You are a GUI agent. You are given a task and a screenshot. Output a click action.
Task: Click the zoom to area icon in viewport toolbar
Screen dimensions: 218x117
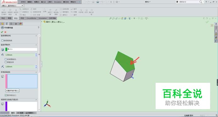coord(113,18)
